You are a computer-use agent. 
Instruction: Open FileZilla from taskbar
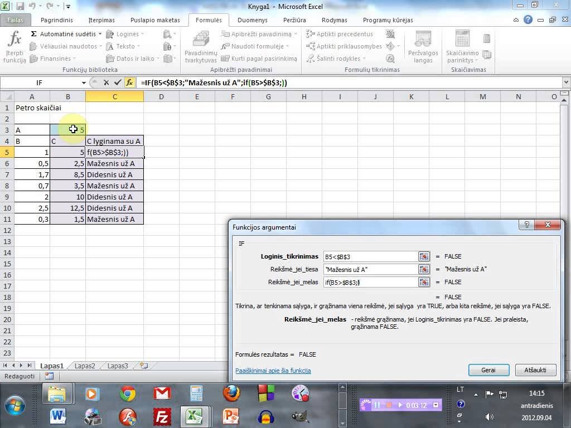[x=162, y=416]
